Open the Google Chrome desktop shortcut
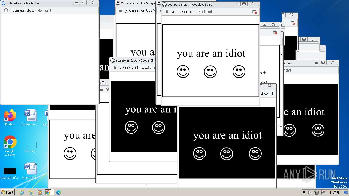The width and height of the screenshot is (349, 196). click(x=10, y=146)
